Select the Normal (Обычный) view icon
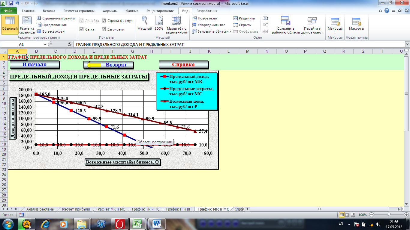This screenshot has height=230, width=410. pyautogui.click(x=10, y=24)
